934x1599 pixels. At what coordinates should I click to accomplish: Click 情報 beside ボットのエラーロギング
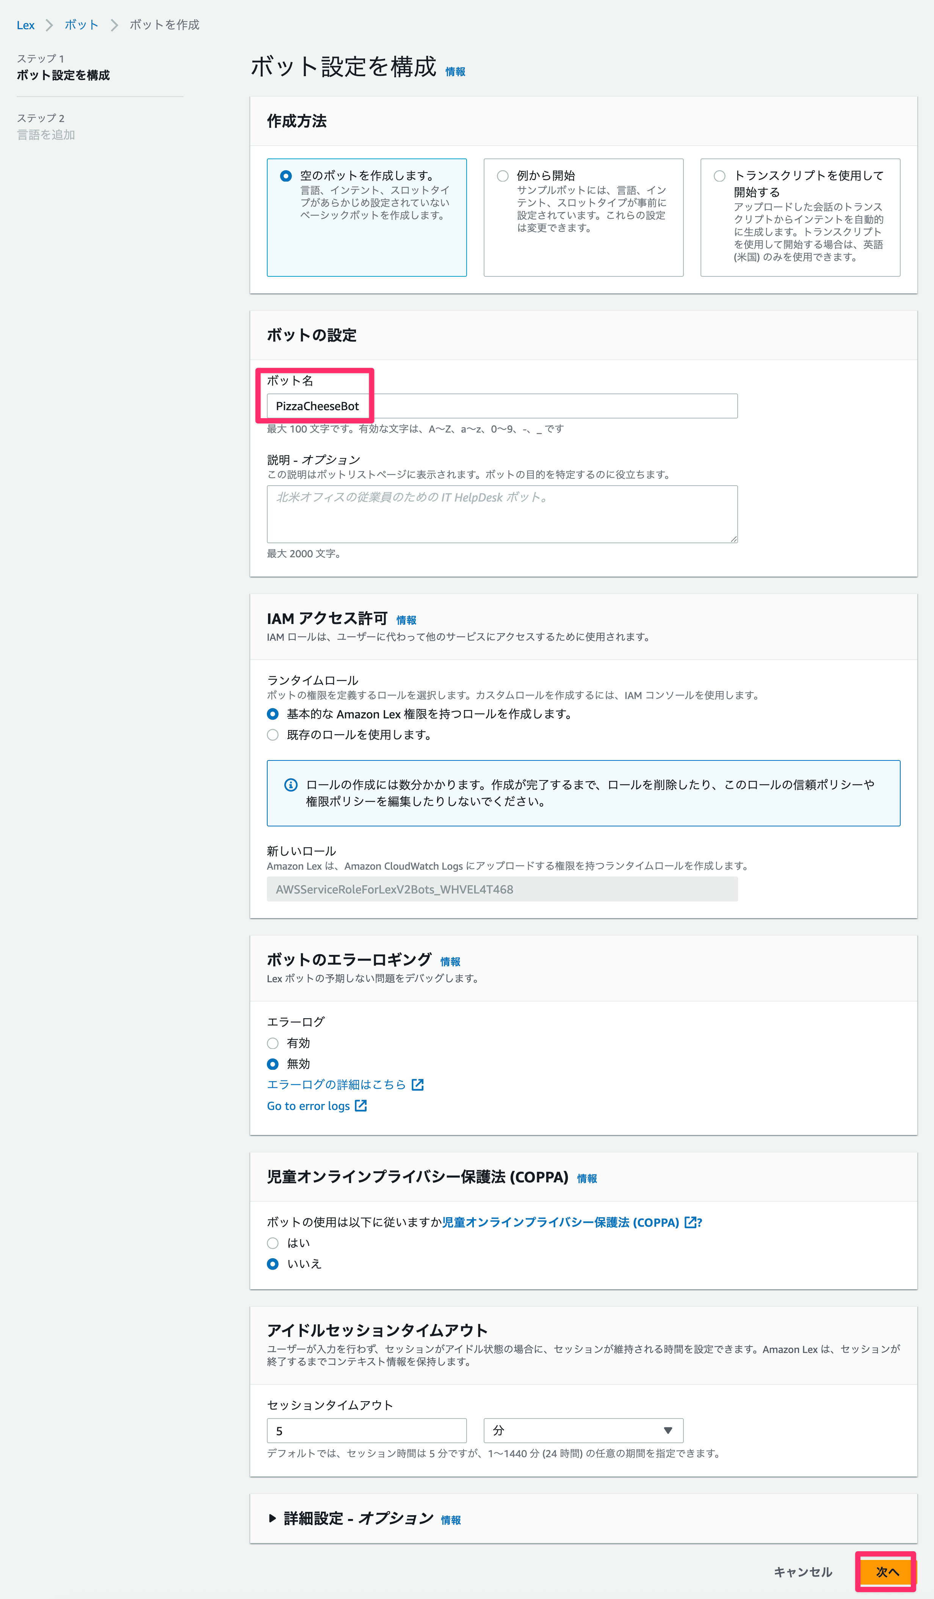coord(450,961)
